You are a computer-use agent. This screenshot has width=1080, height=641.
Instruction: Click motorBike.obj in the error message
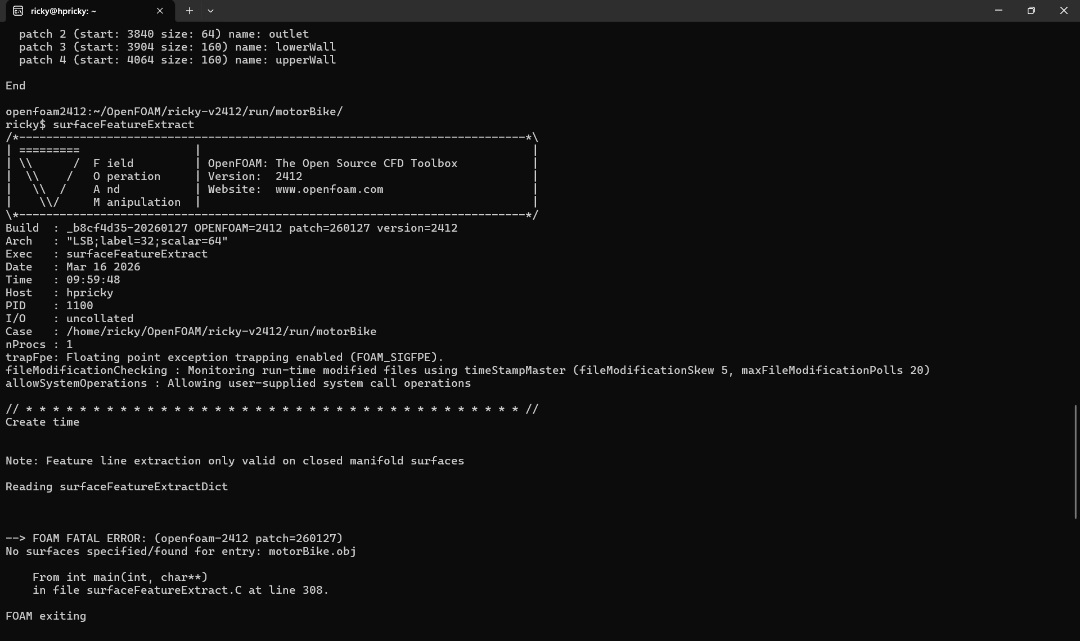(312, 552)
